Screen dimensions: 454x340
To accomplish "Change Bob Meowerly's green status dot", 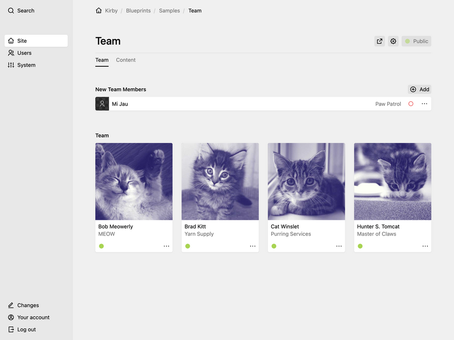I will 101,246.
